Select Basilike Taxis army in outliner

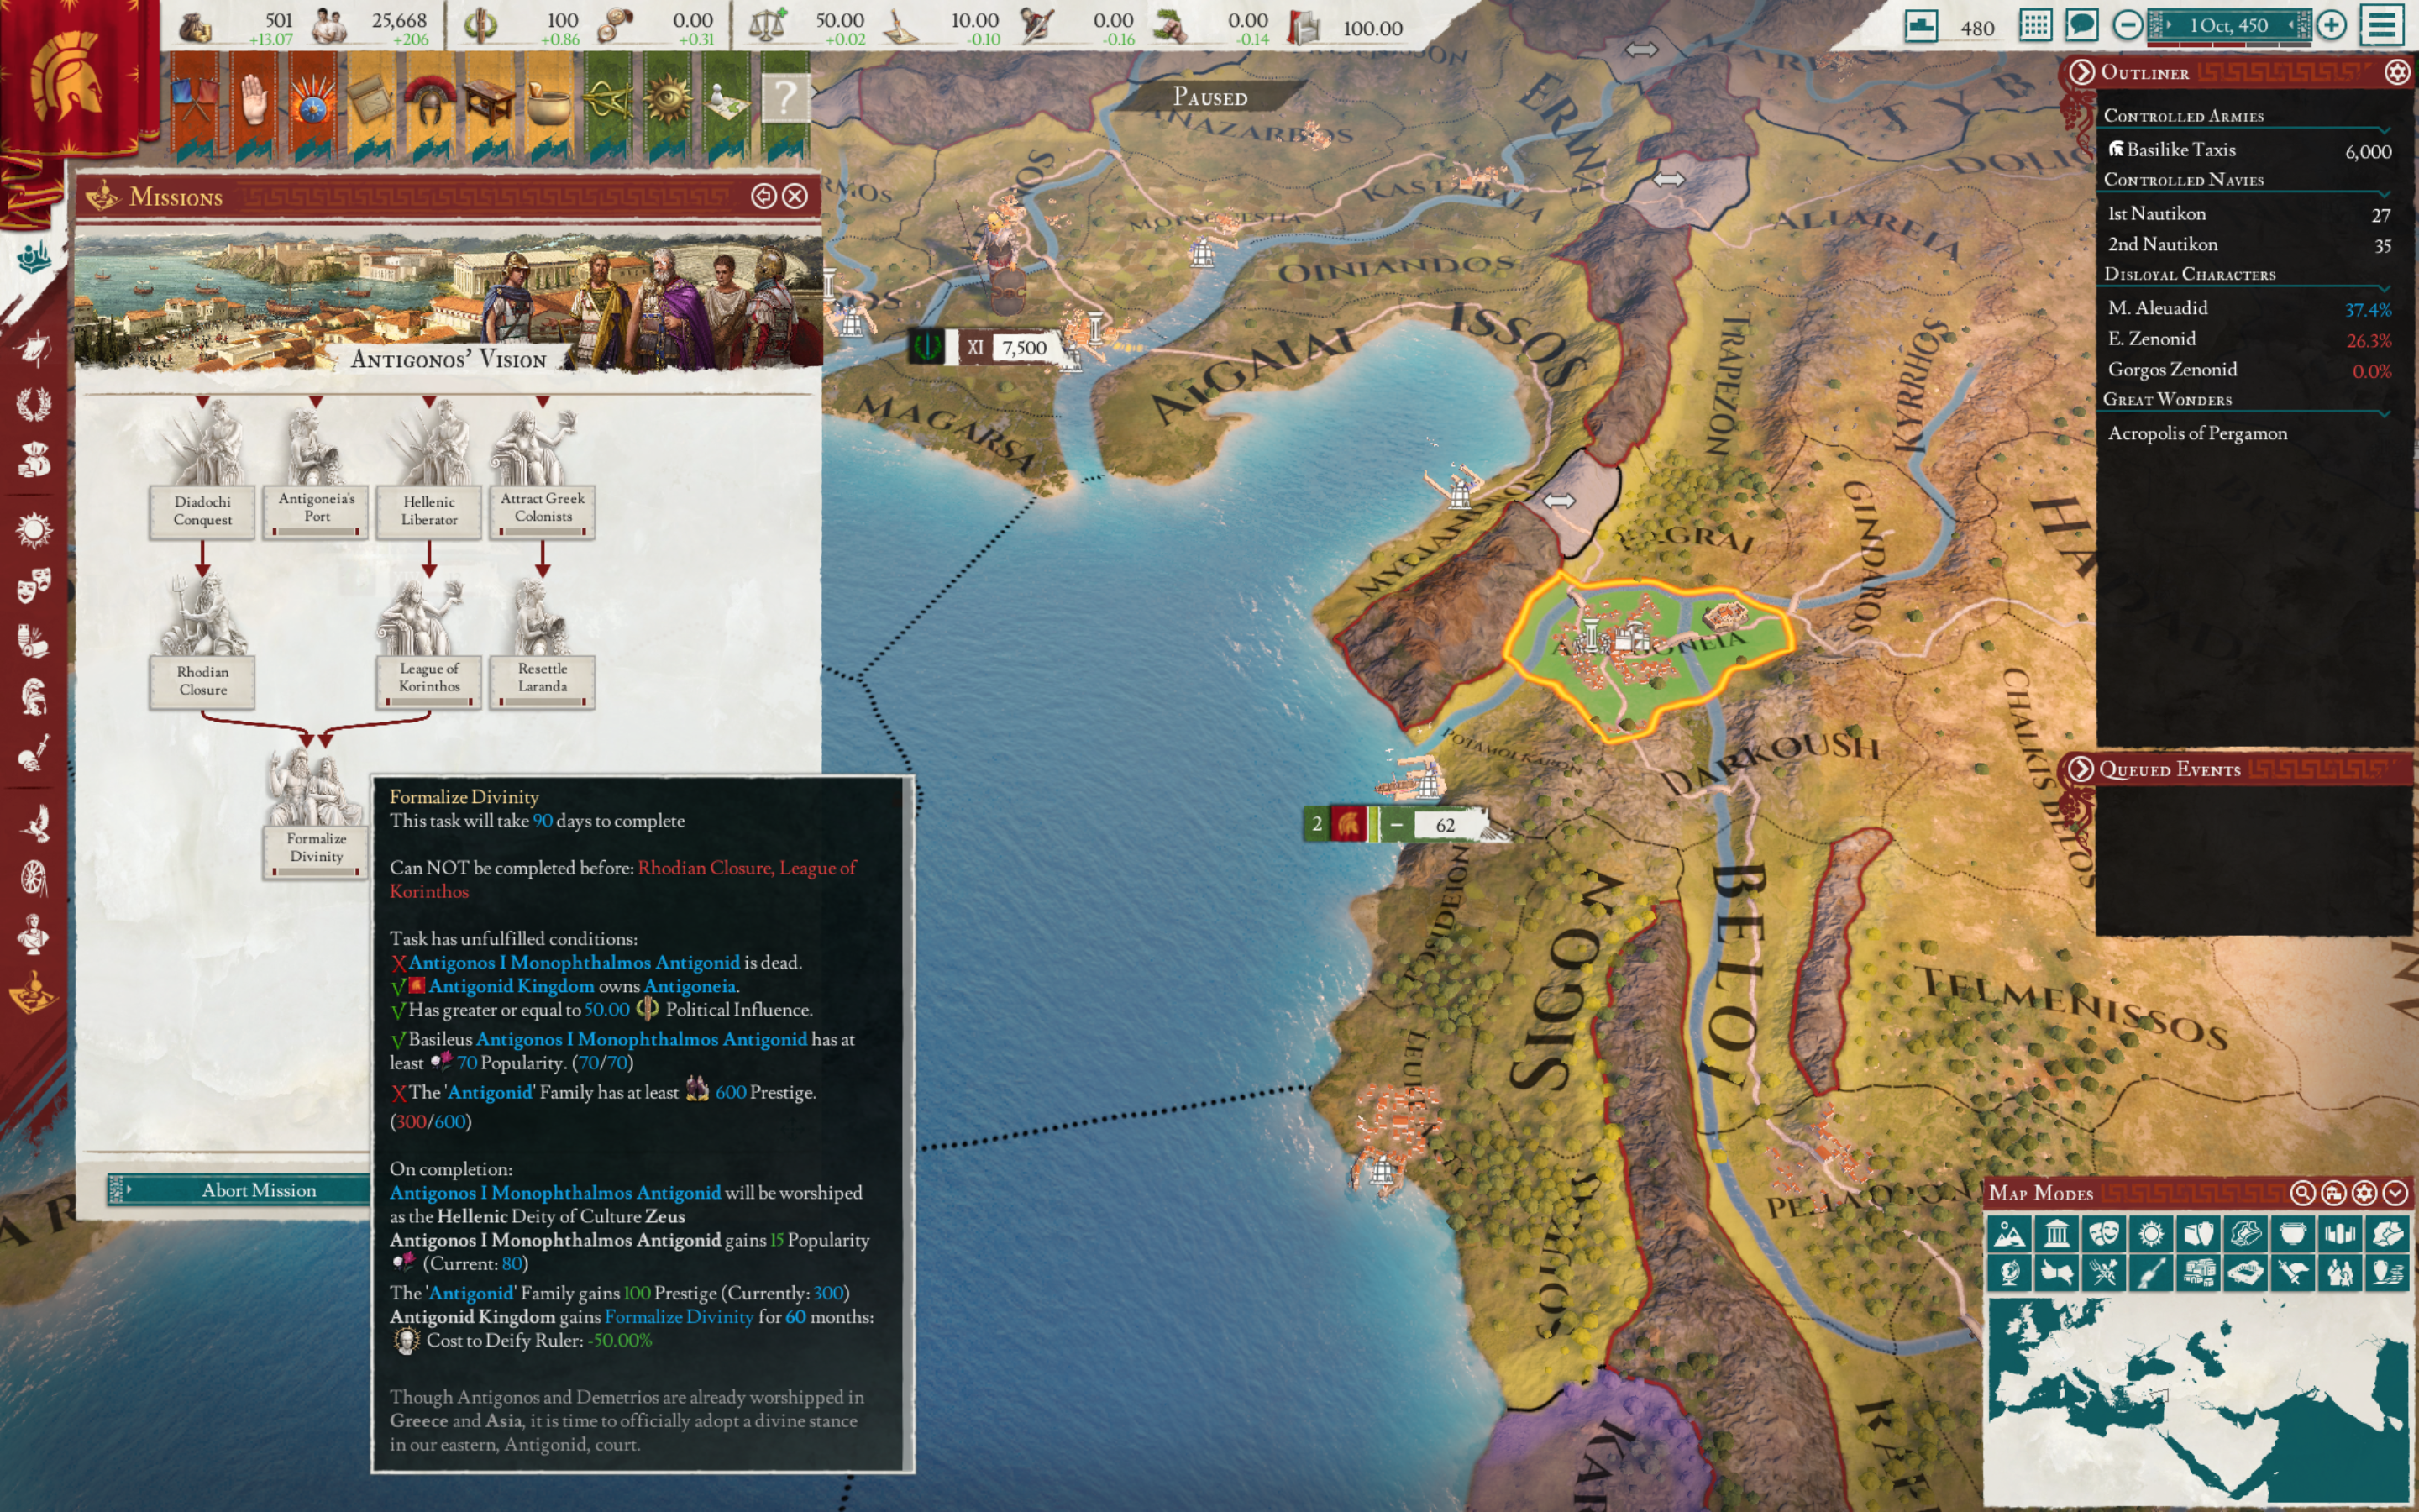pos(2180,150)
